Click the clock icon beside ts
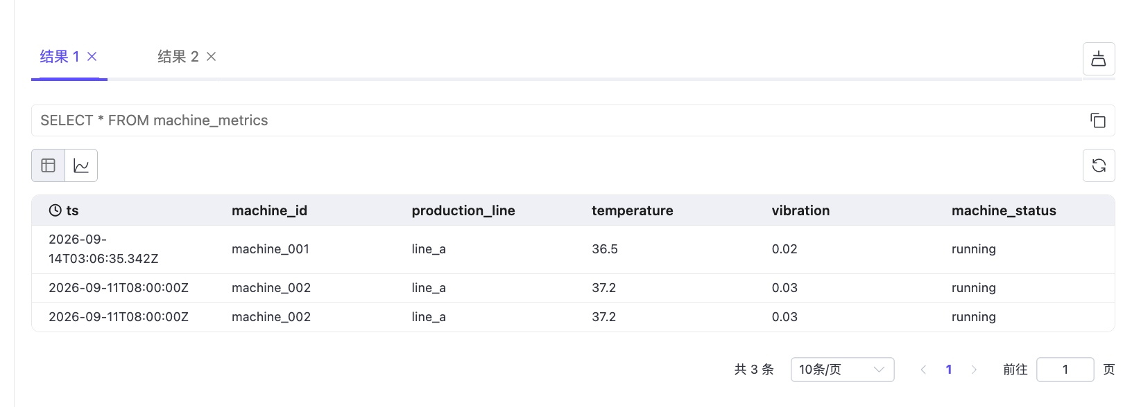Image resolution: width=1132 pixels, height=407 pixels. click(x=55, y=210)
